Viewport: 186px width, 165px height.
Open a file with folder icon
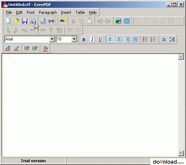coord(16,21)
